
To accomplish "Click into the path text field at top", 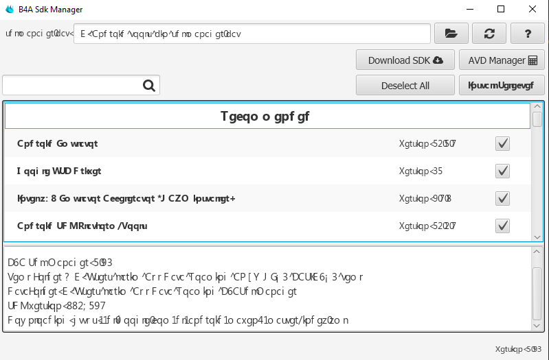I will point(251,33).
